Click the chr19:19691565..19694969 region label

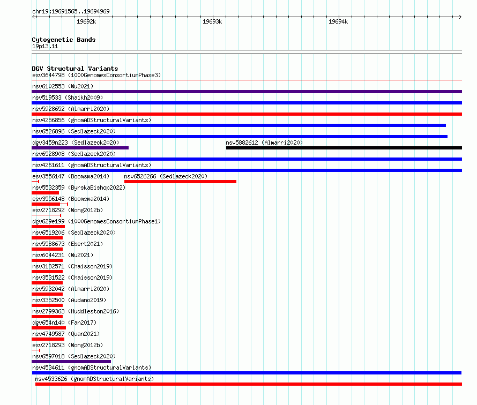71,11
